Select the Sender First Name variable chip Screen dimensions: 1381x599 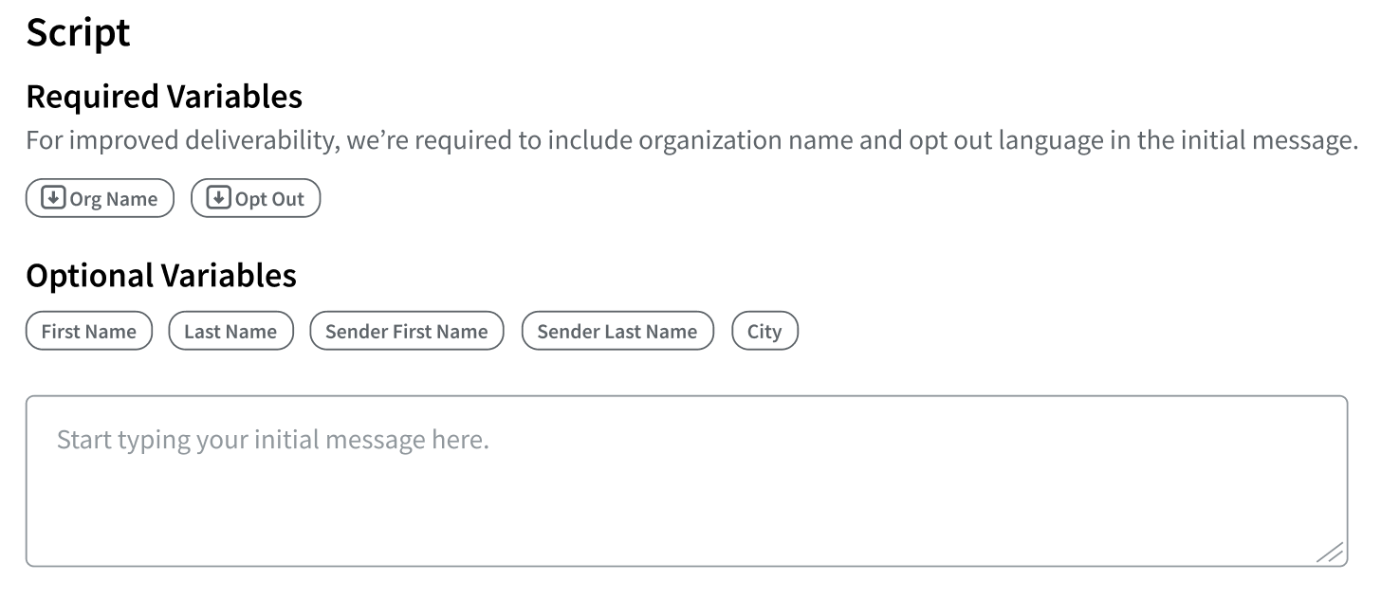pyautogui.click(x=406, y=330)
